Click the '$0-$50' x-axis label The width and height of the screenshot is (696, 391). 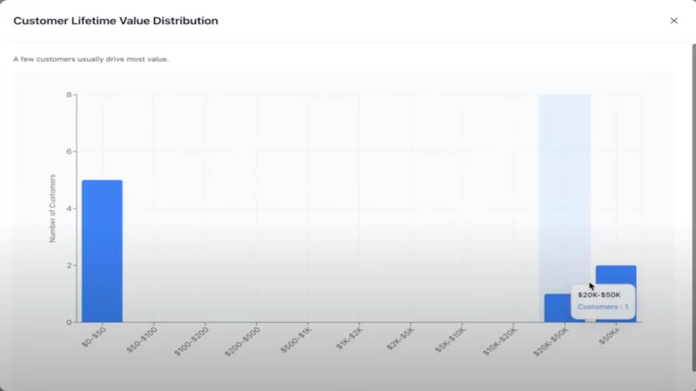tap(94, 336)
